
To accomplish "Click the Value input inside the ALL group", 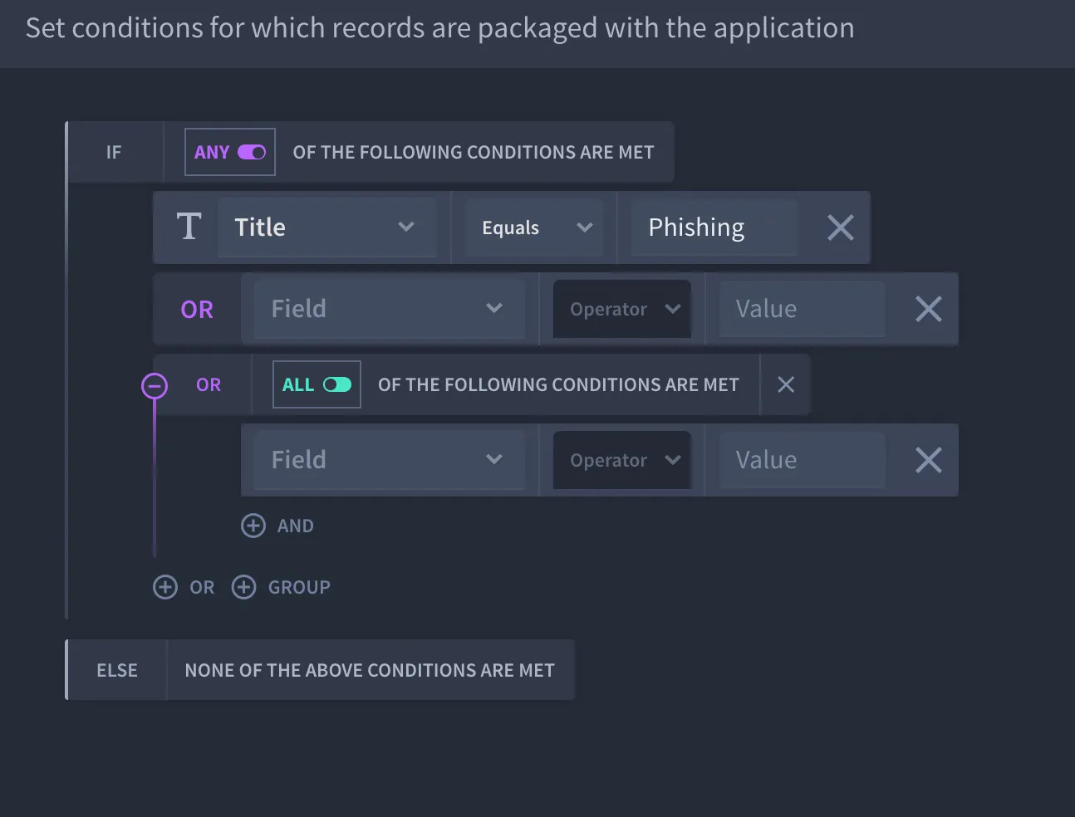I will pos(803,460).
